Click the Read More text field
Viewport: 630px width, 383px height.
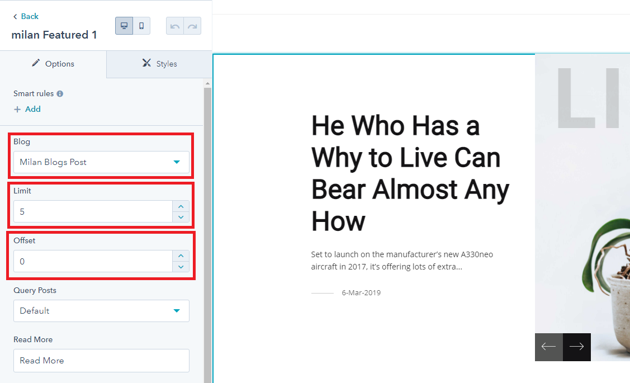(101, 361)
